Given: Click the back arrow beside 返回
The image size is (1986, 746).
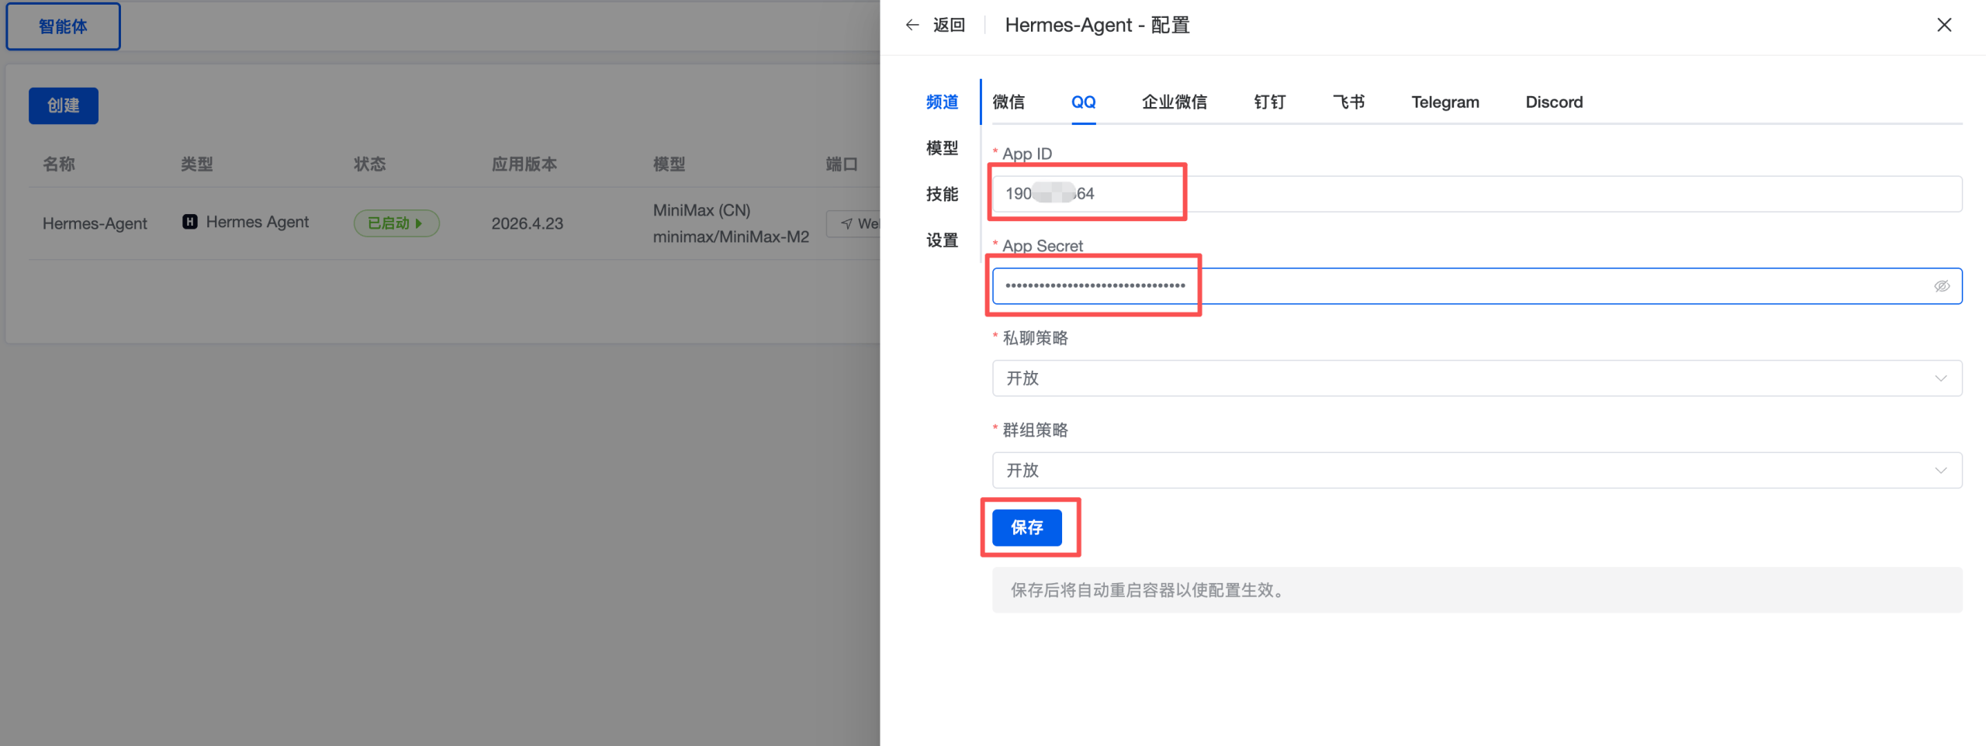Looking at the screenshot, I should click(x=912, y=25).
